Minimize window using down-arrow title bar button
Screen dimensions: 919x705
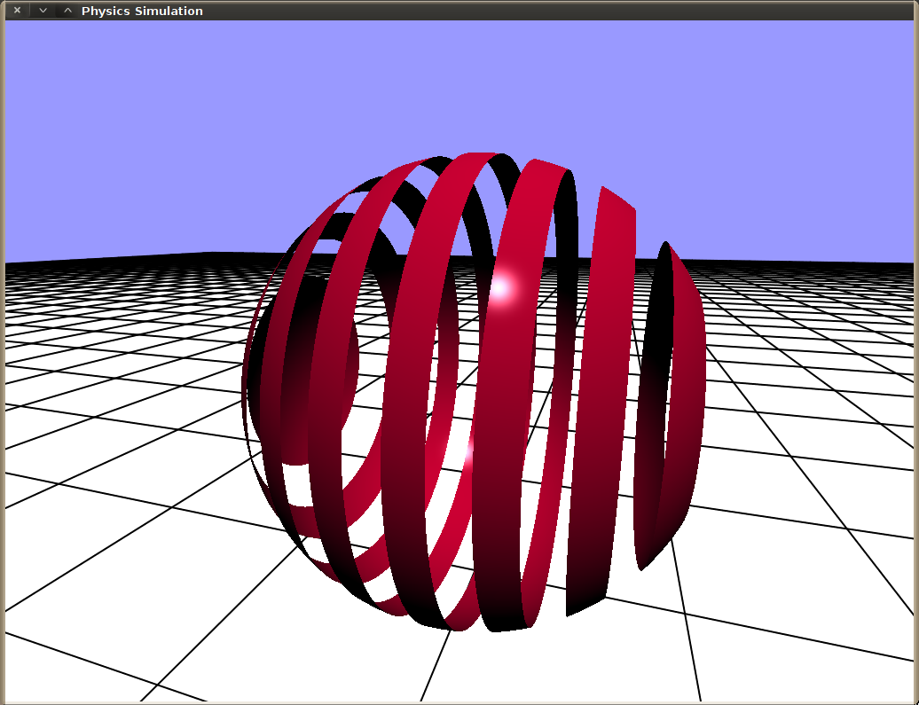[43, 11]
